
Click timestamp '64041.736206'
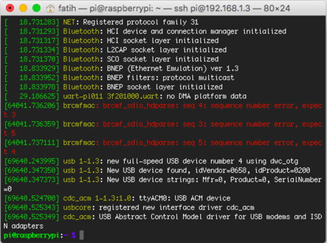(32, 105)
